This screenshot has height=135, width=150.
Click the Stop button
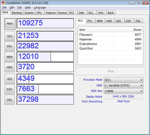click(110, 71)
